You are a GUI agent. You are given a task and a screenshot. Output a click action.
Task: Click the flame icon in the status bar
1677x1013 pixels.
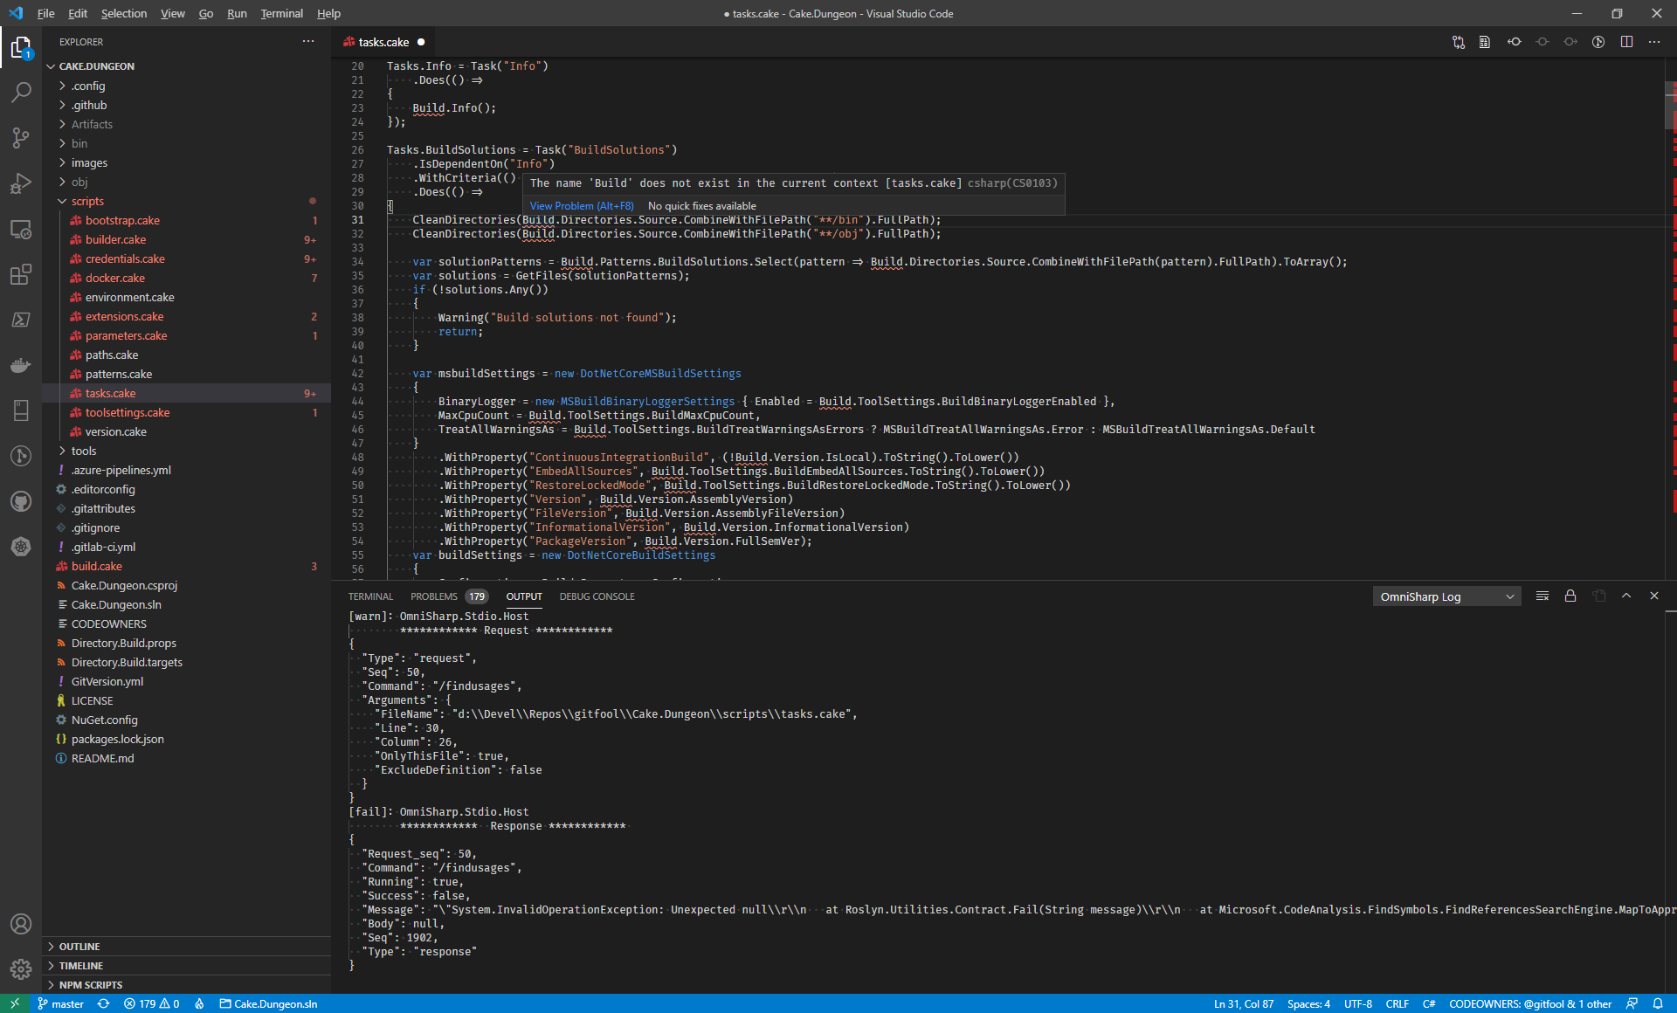tap(199, 1003)
